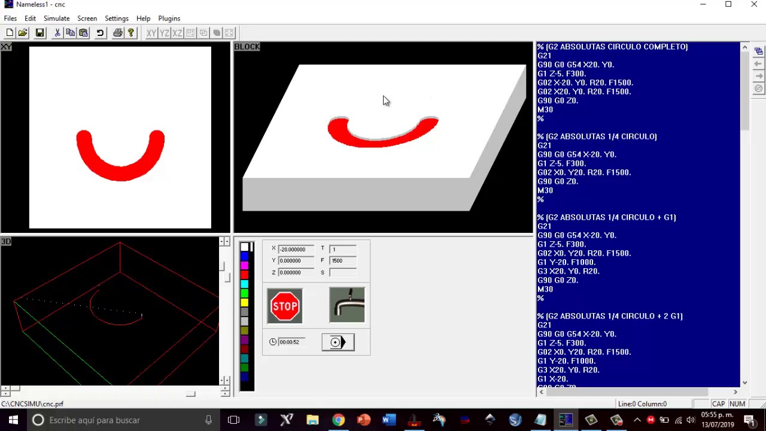
Task: Click the header '% (G2 ABSOLUTAS 1/4 CIRCULO)'
Action: pyautogui.click(x=597, y=136)
